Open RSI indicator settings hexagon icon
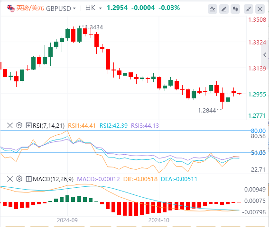 (x=19, y=125)
